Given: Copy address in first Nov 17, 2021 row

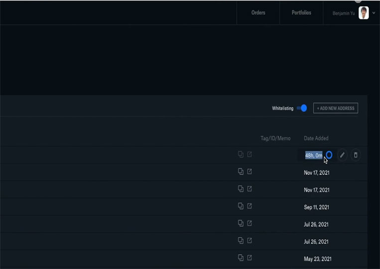Looking at the screenshot, I should [x=241, y=172].
